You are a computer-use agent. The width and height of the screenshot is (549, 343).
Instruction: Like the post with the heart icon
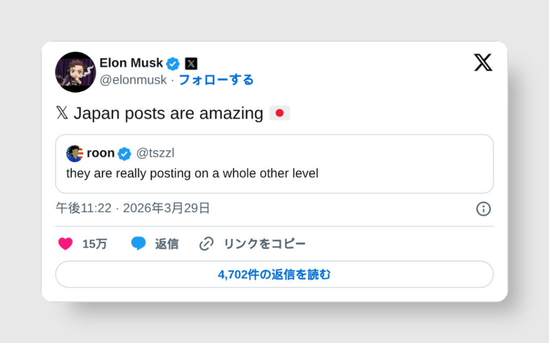click(65, 244)
